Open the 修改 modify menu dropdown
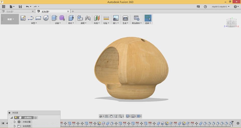 click(71, 23)
